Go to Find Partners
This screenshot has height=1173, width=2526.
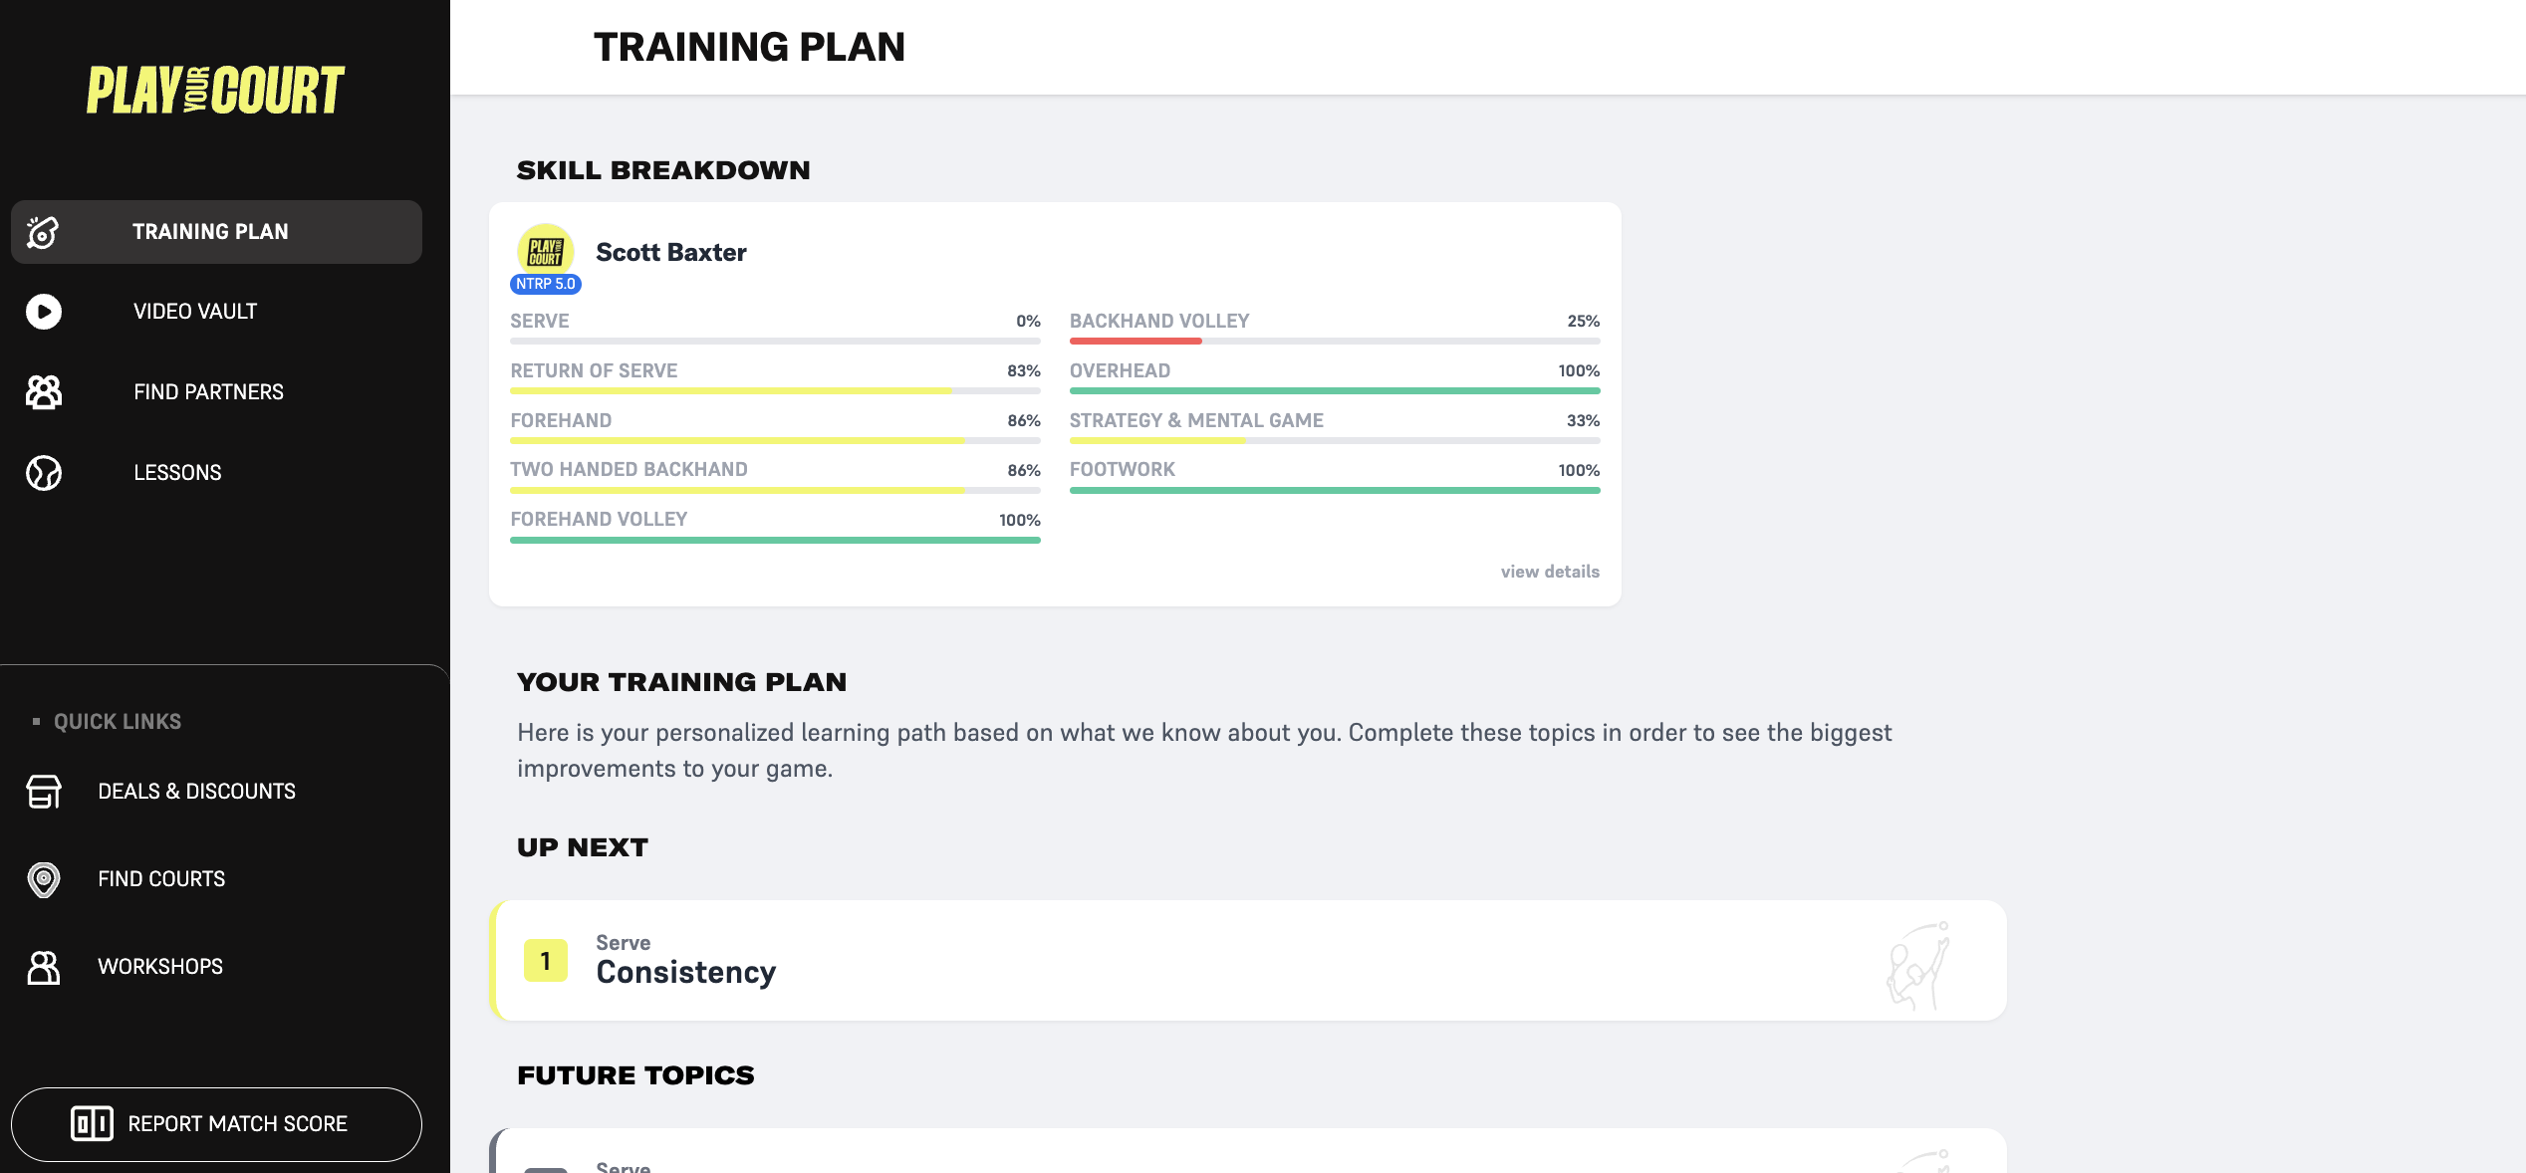tap(216, 392)
